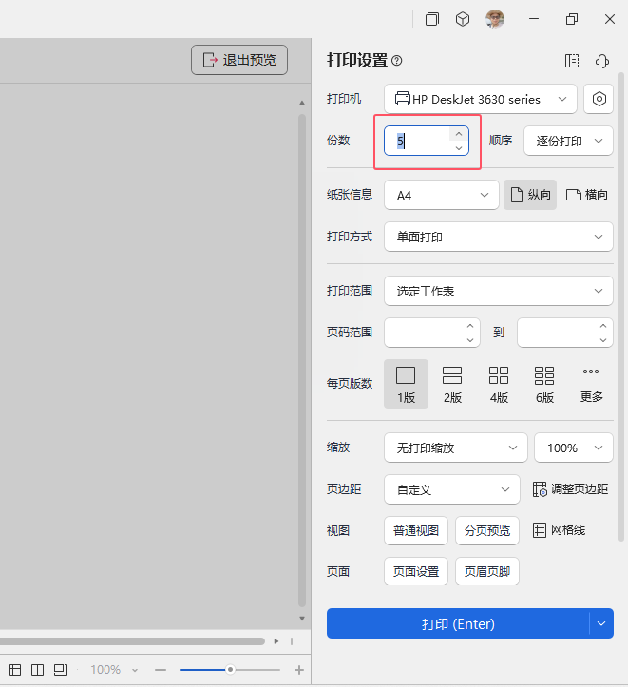Click the zoom in plus icon
This screenshot has width=628, height=687.
(x=299, y=670)
